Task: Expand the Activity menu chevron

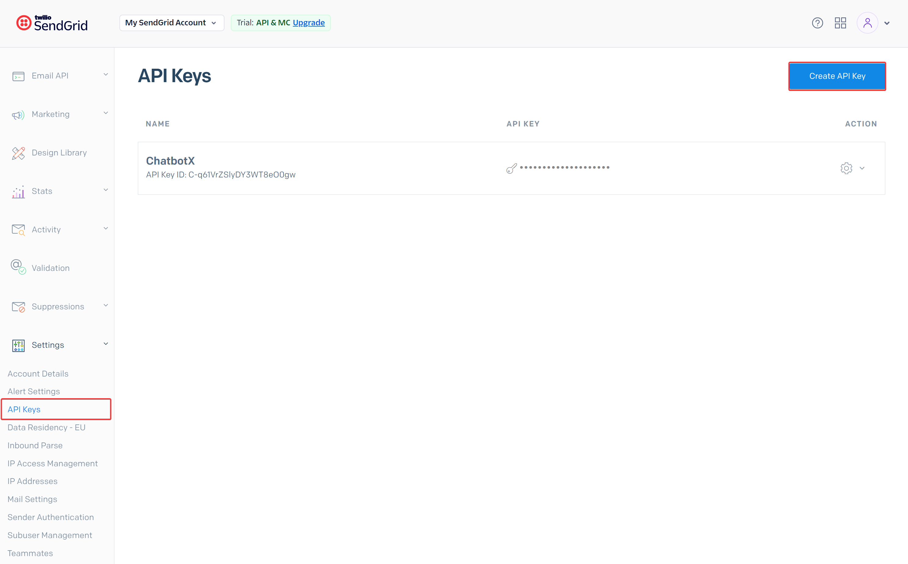Action: click(106, 228)
